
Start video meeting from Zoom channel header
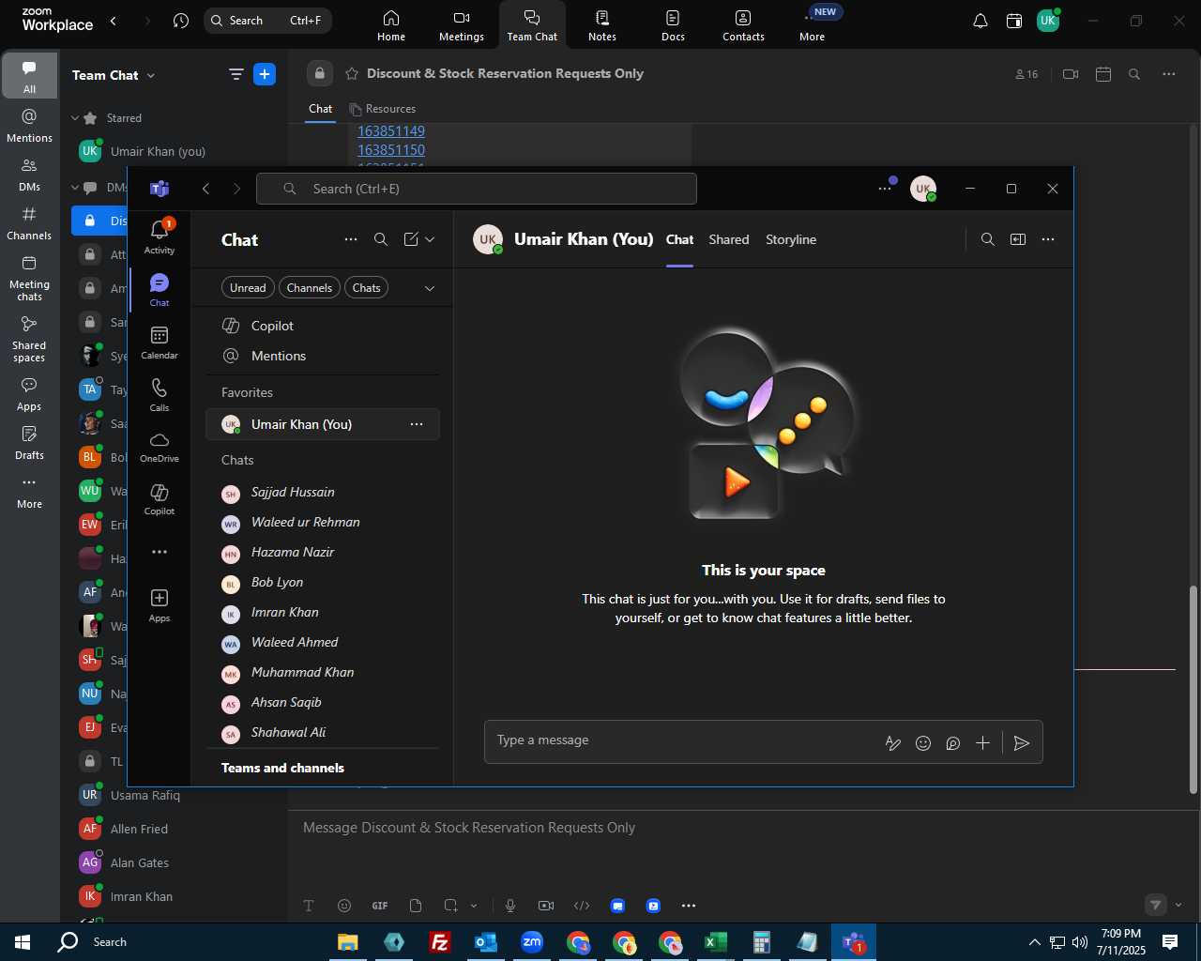pos(1071,74)
